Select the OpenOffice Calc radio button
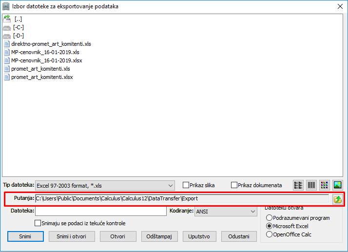 [269, 235]
